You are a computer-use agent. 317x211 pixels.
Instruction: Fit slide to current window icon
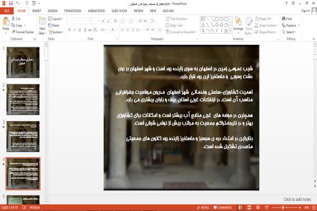[x=314, y=207]
